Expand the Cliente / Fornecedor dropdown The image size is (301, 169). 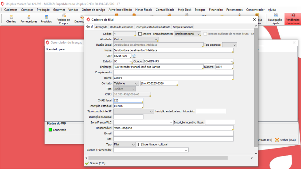186,150
